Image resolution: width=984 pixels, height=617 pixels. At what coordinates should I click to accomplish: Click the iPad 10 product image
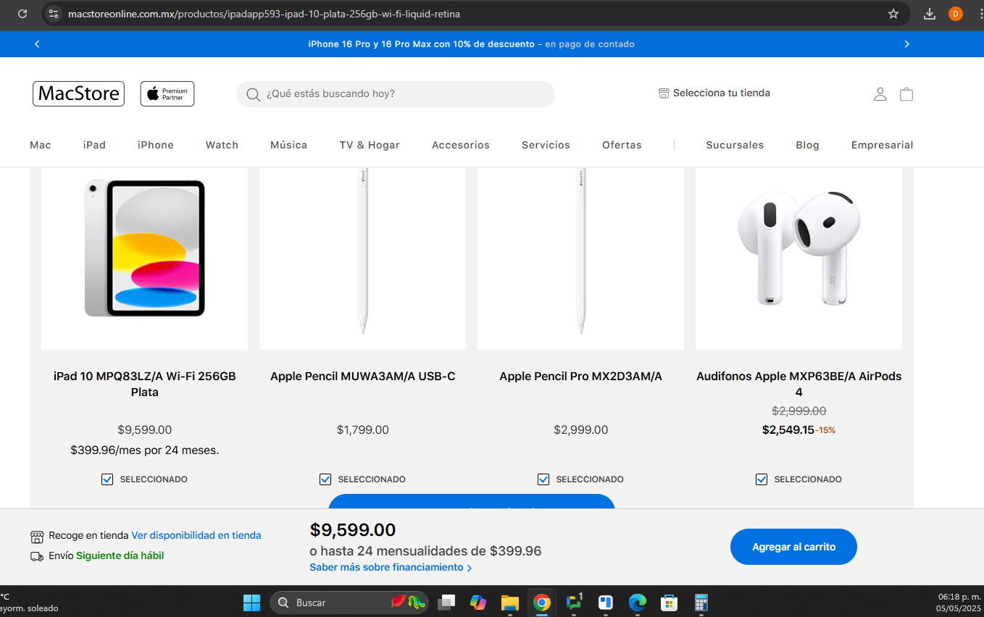(144, 258)
